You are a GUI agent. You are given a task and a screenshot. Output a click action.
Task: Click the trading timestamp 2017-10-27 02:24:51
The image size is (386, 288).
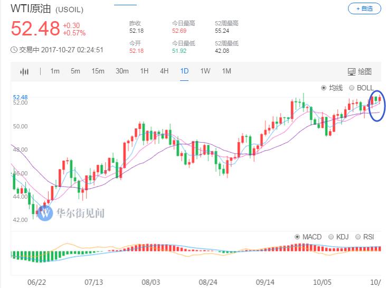72,50
